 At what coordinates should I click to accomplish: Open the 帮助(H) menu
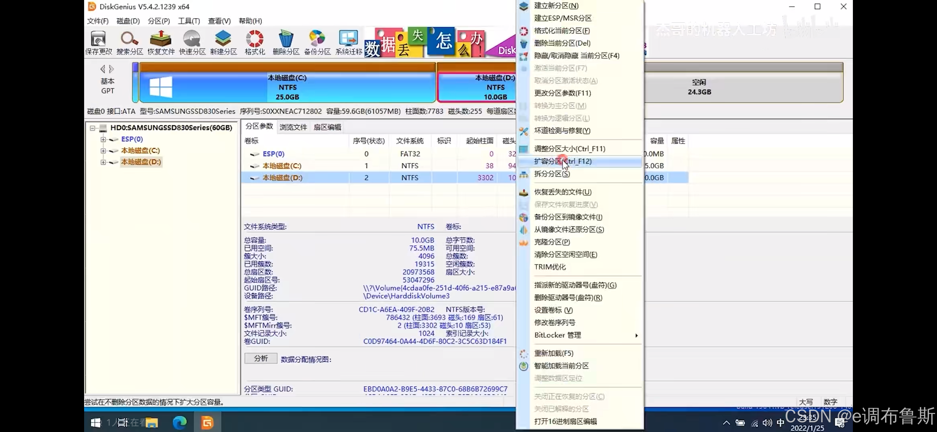click(x=250, y=21)
